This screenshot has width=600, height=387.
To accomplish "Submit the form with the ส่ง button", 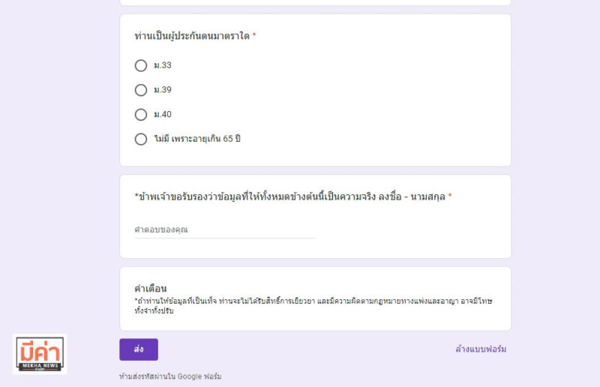I will 139,349.
